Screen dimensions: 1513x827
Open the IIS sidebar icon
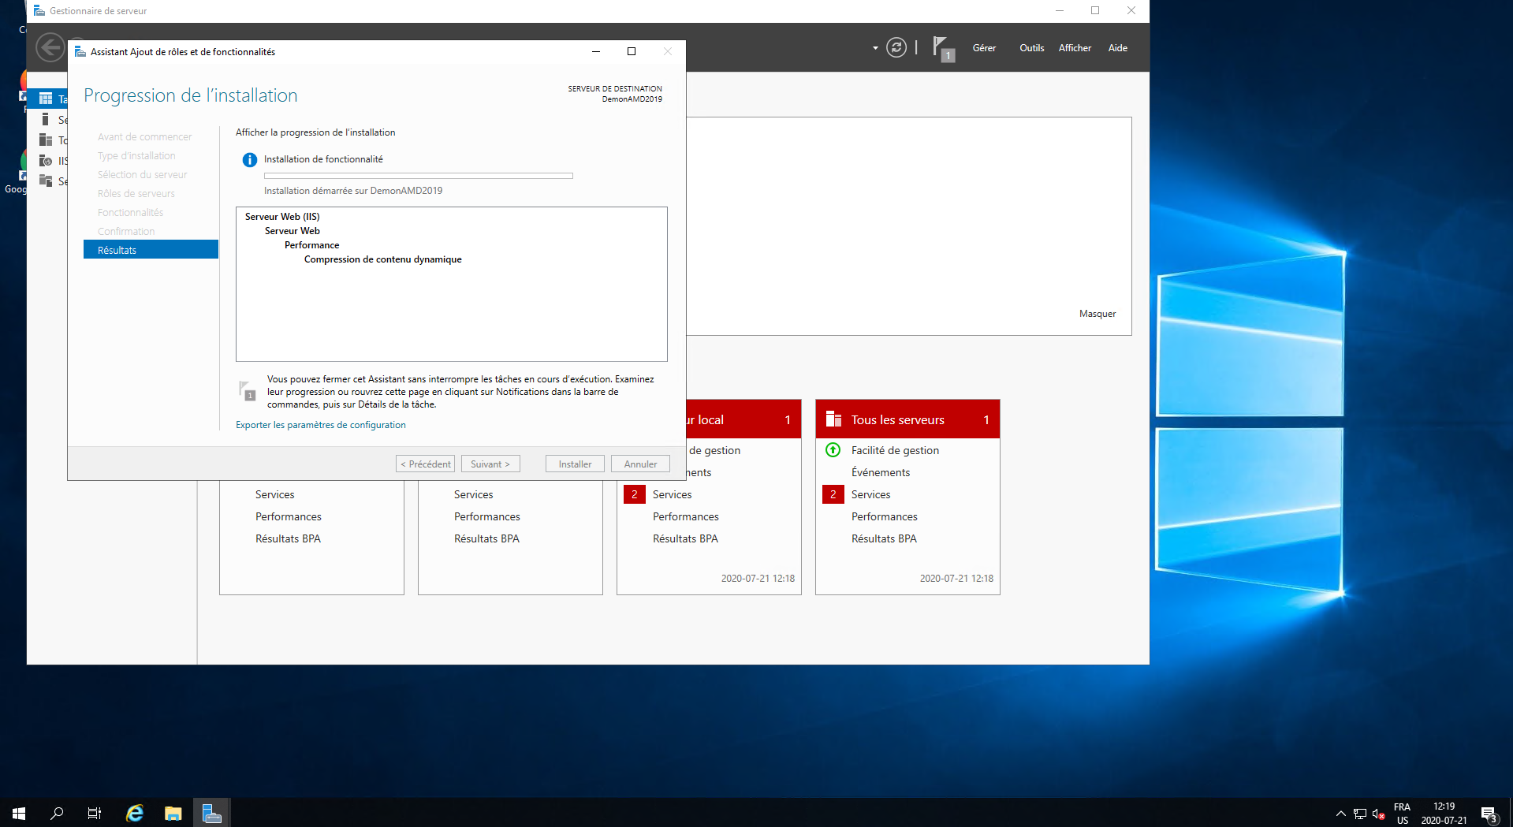(x=46, y=161)
